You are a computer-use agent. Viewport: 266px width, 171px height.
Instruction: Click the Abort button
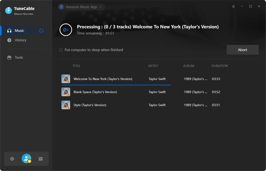pos(242,50)
